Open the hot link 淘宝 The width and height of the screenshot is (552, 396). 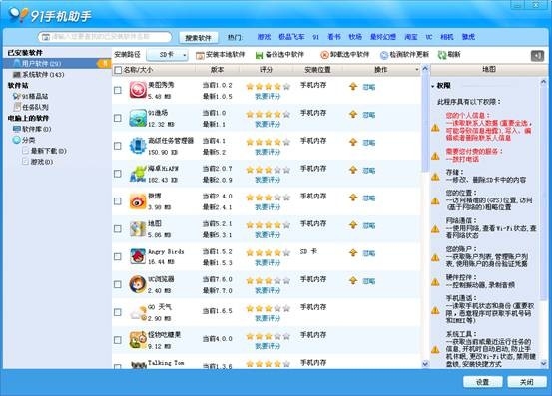point(411,37)
